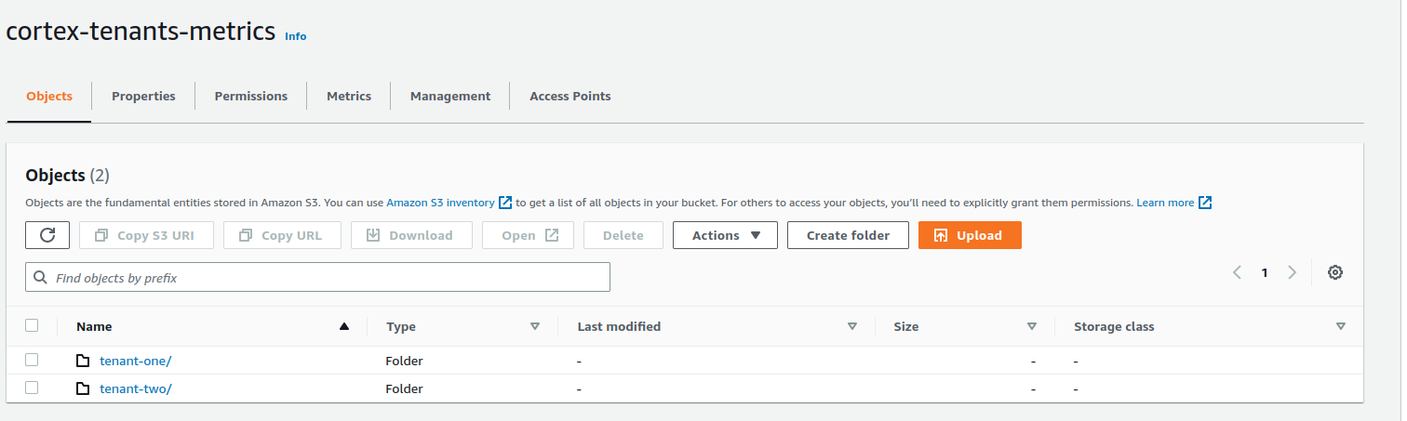Sort by Type column arrow
This screenshot has height=421, width=1407.
pyautogui.click(x=535, y=326)
